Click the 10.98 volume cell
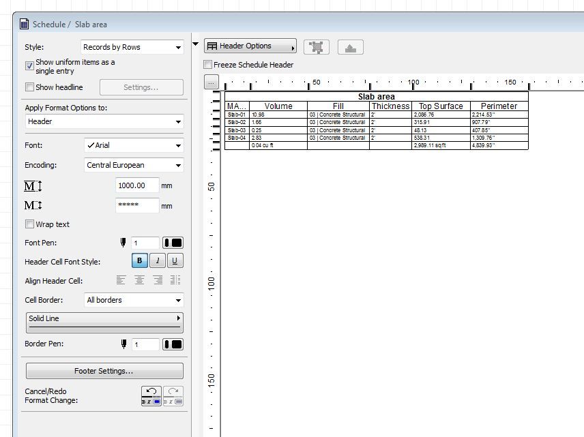The image size is (584, 437). point(278,115)
